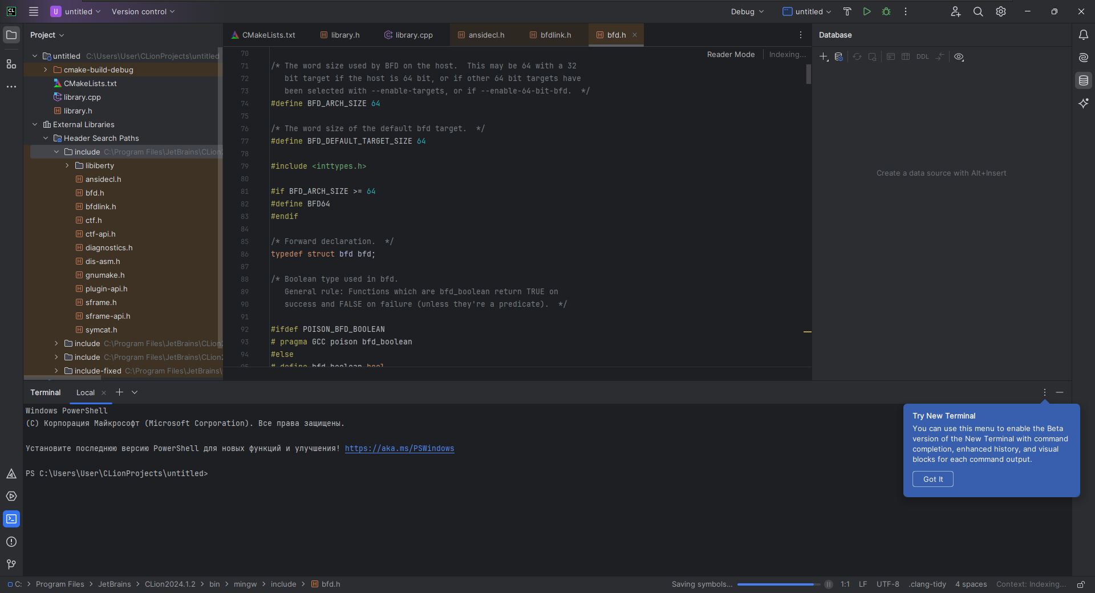
Task: Open the AI Assistant icon in the right sidebar
Action: tap(1083, 103)
